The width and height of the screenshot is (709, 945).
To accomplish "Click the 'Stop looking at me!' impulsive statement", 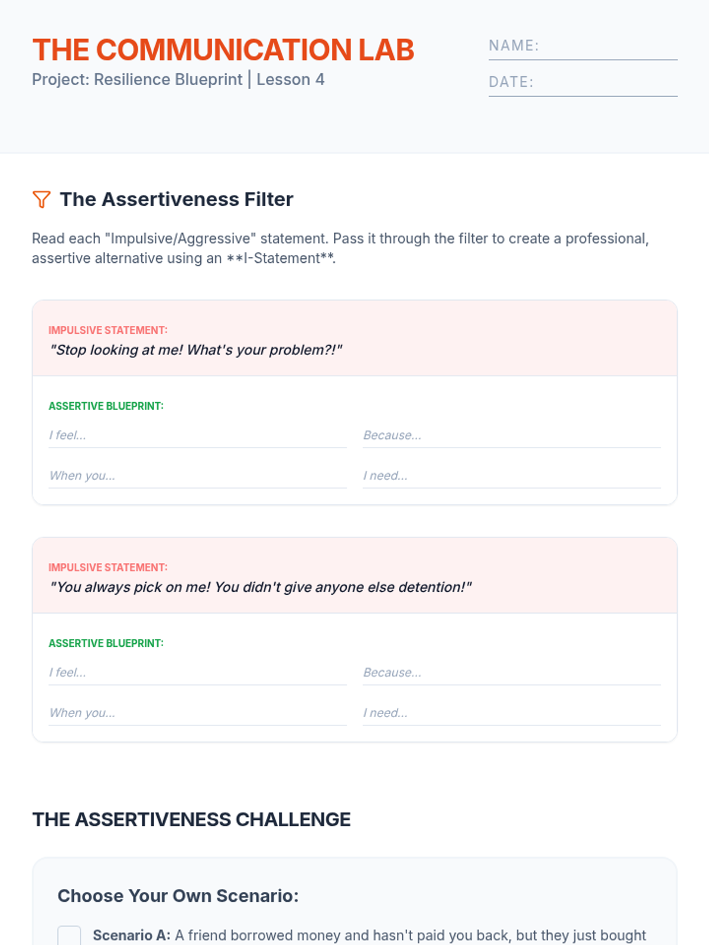I will click(196, 350).
